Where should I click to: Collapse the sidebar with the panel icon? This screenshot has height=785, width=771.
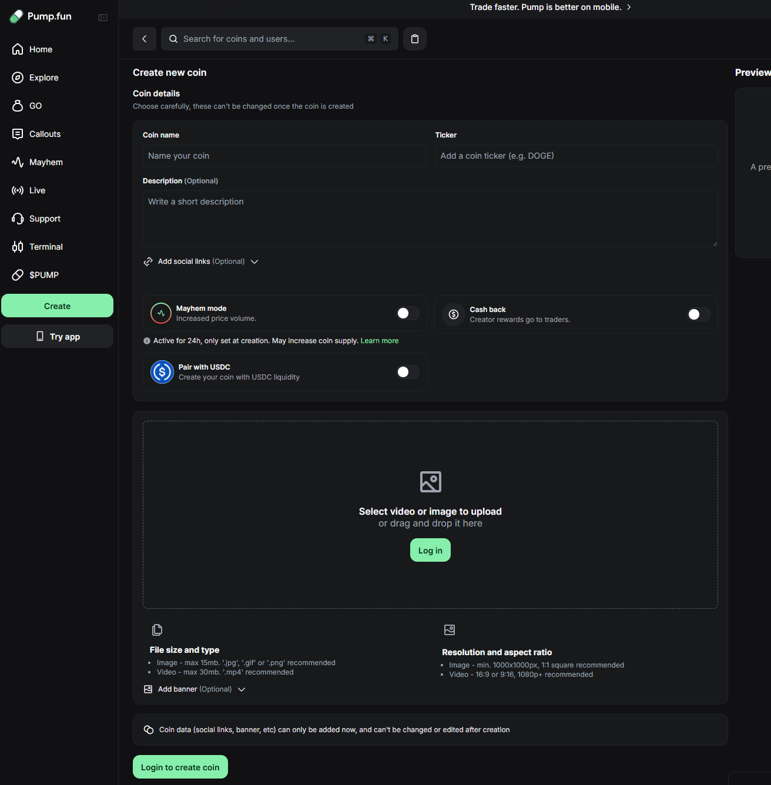point(103,18)
